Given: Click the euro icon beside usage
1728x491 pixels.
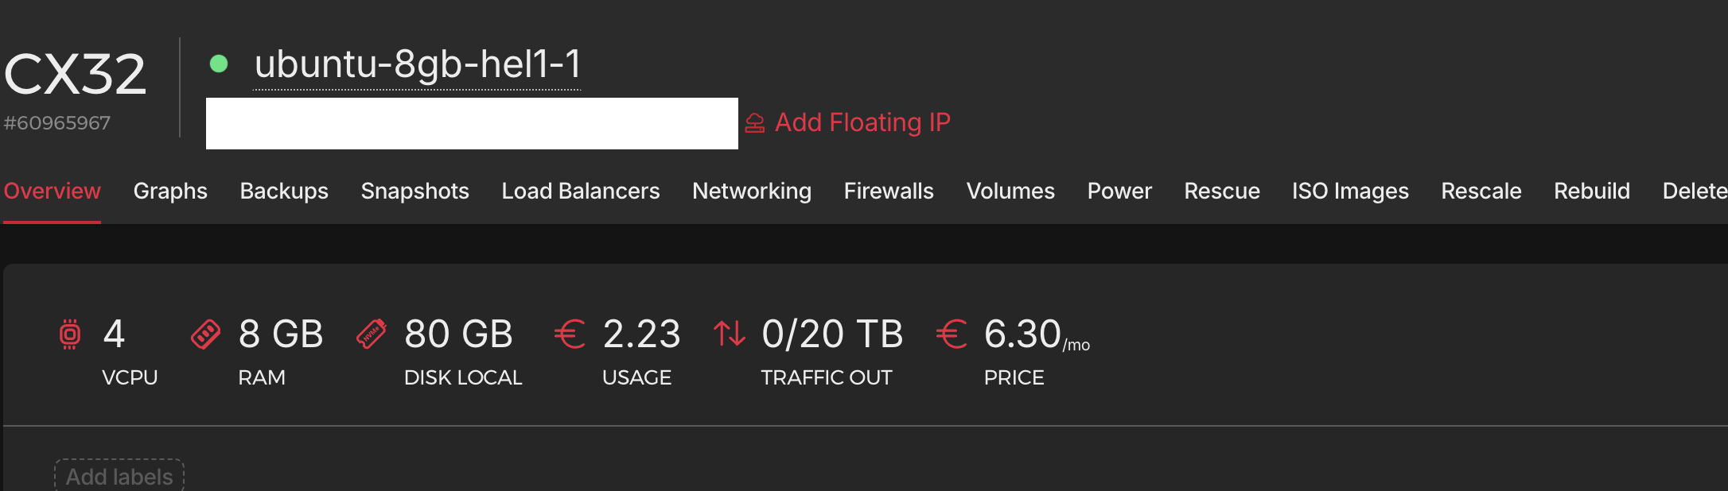Looking at the screenshot, I should (570, 334).
